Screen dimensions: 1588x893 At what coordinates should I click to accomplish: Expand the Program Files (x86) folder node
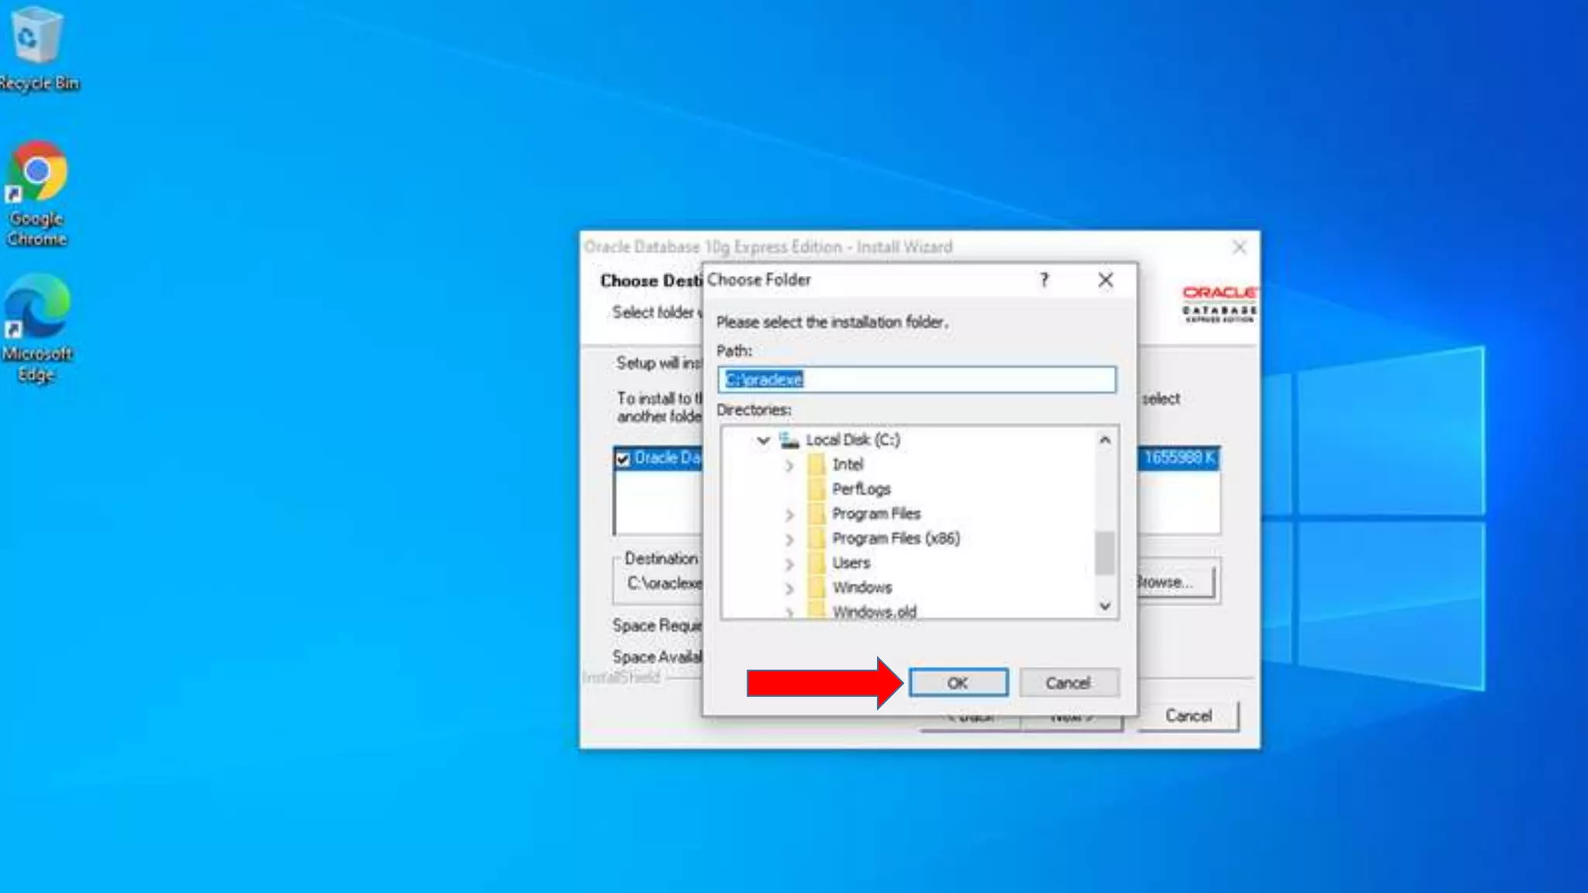[x=789, y=539]
